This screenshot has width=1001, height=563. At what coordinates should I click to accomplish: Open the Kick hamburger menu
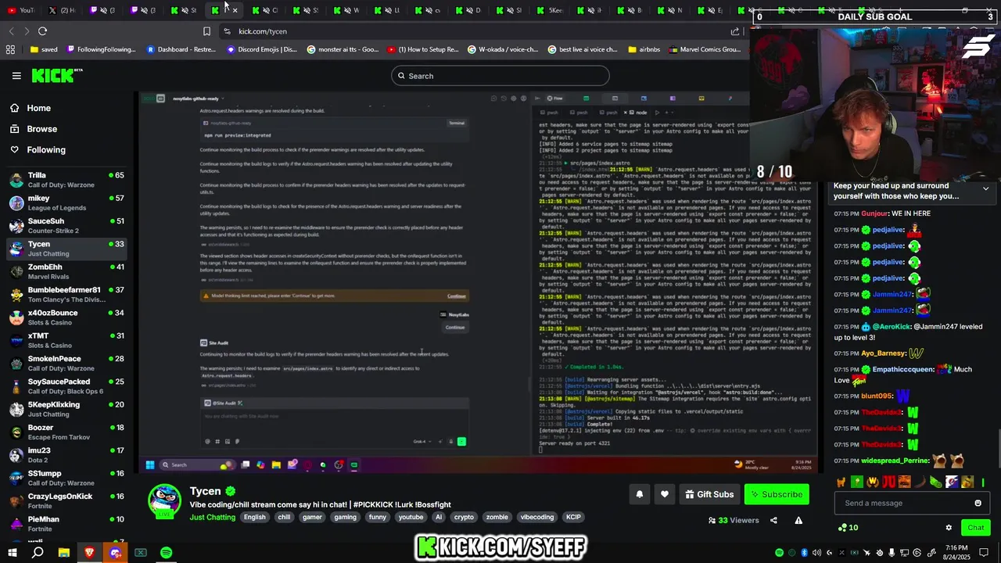pos(16,76)
